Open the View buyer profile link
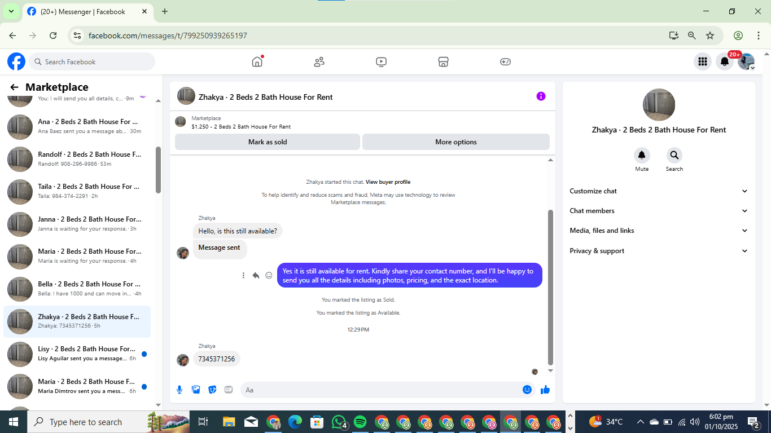The height and width of the screenshot is (433, 771). pos(388,182)
